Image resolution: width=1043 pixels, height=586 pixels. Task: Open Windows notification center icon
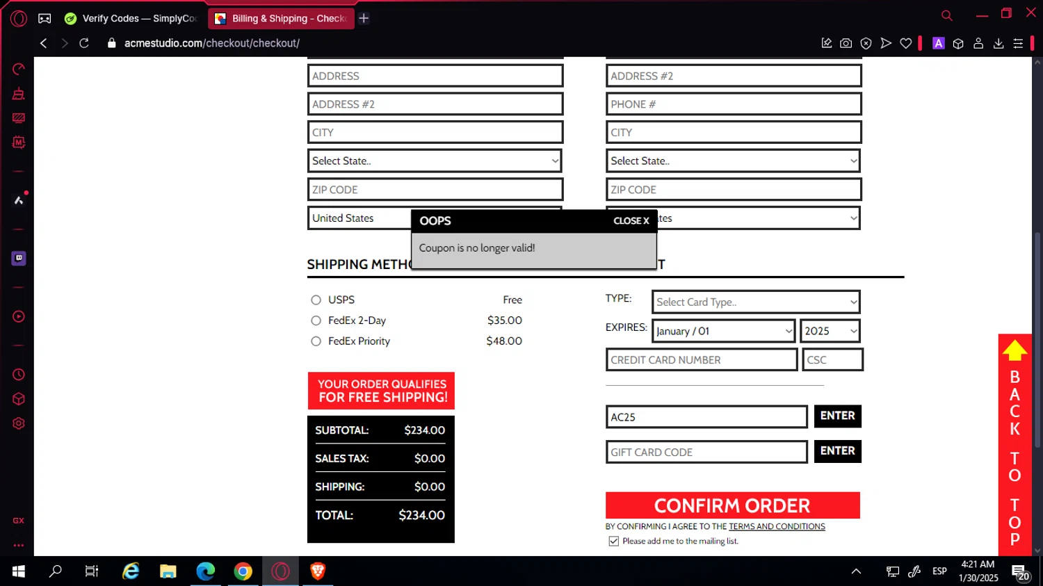pos(1021,572)
